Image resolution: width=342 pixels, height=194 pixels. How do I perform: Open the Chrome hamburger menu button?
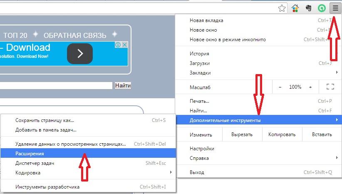point(335,8)
